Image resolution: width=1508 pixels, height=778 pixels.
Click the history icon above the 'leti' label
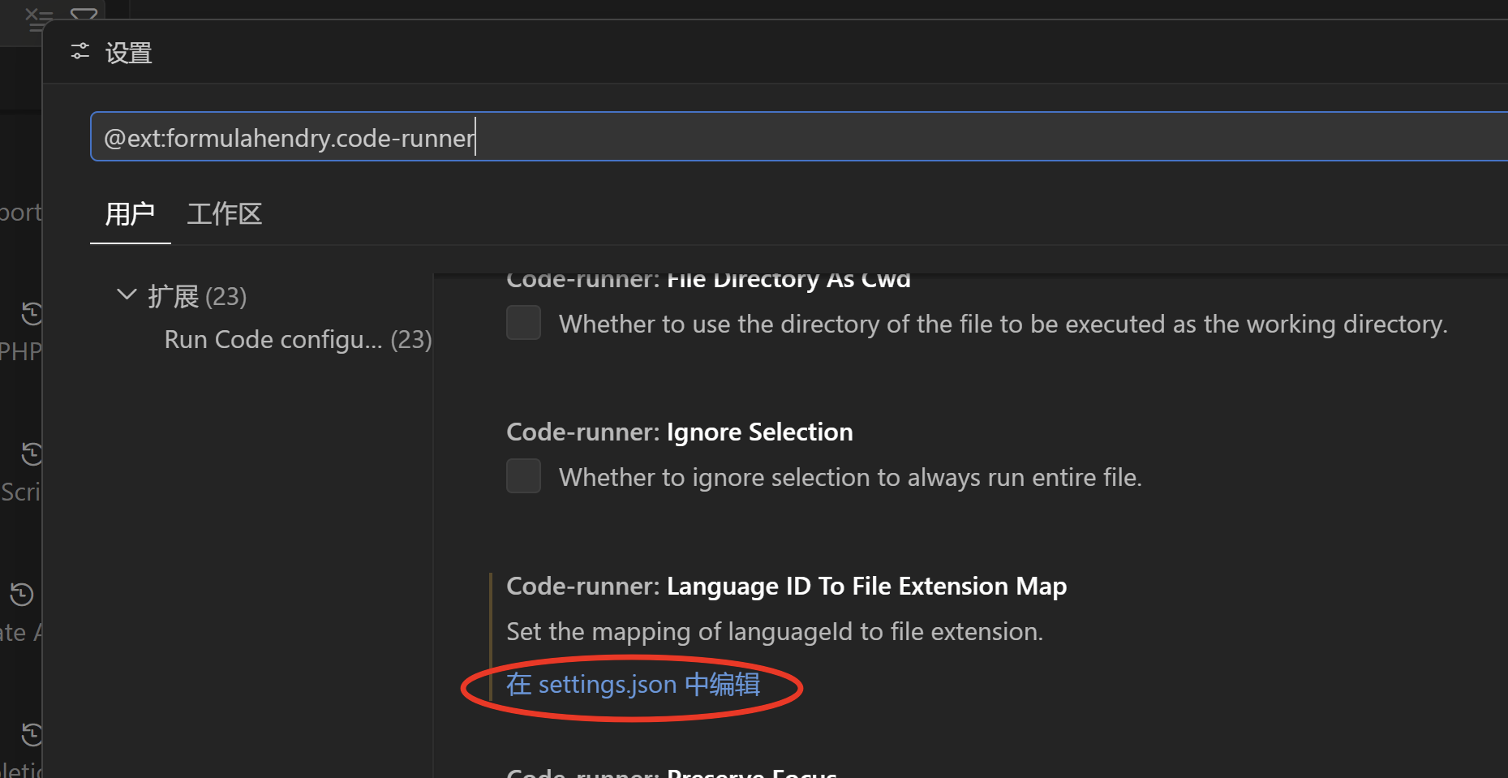pyautogui.click(x=31, y=735)
